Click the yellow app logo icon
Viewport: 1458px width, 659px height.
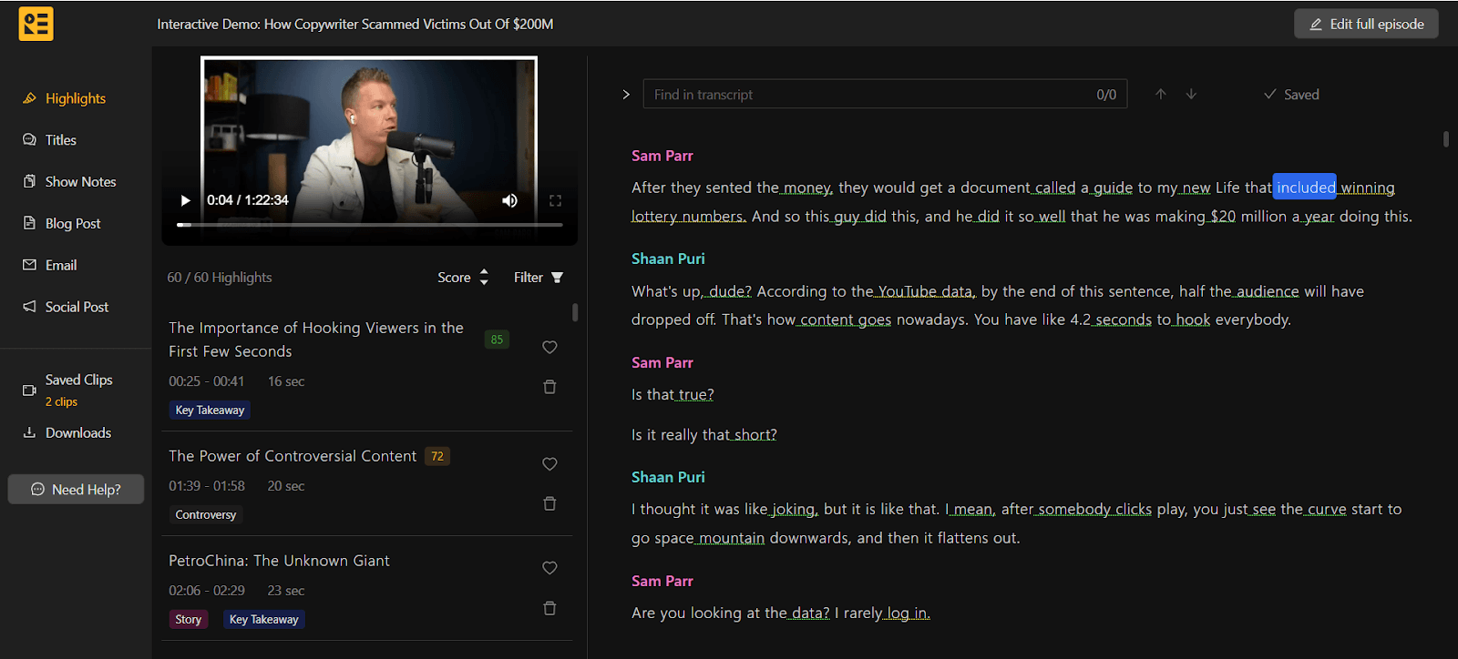click(x=36, y=24)
